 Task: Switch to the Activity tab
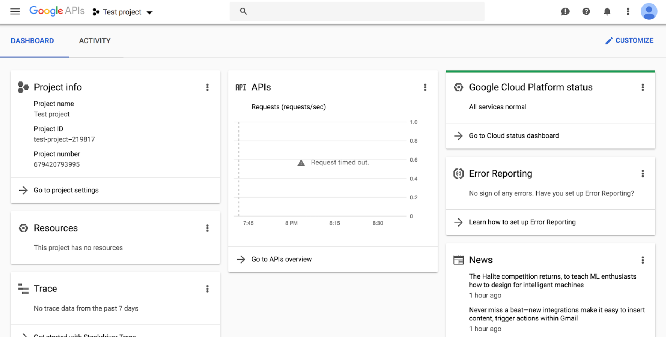95,41
